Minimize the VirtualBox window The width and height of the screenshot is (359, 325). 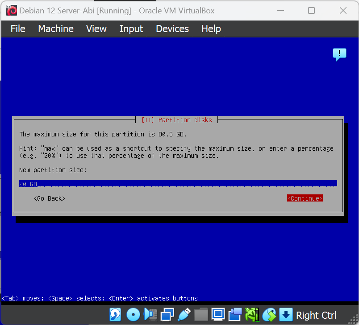(x=280, y=11)
